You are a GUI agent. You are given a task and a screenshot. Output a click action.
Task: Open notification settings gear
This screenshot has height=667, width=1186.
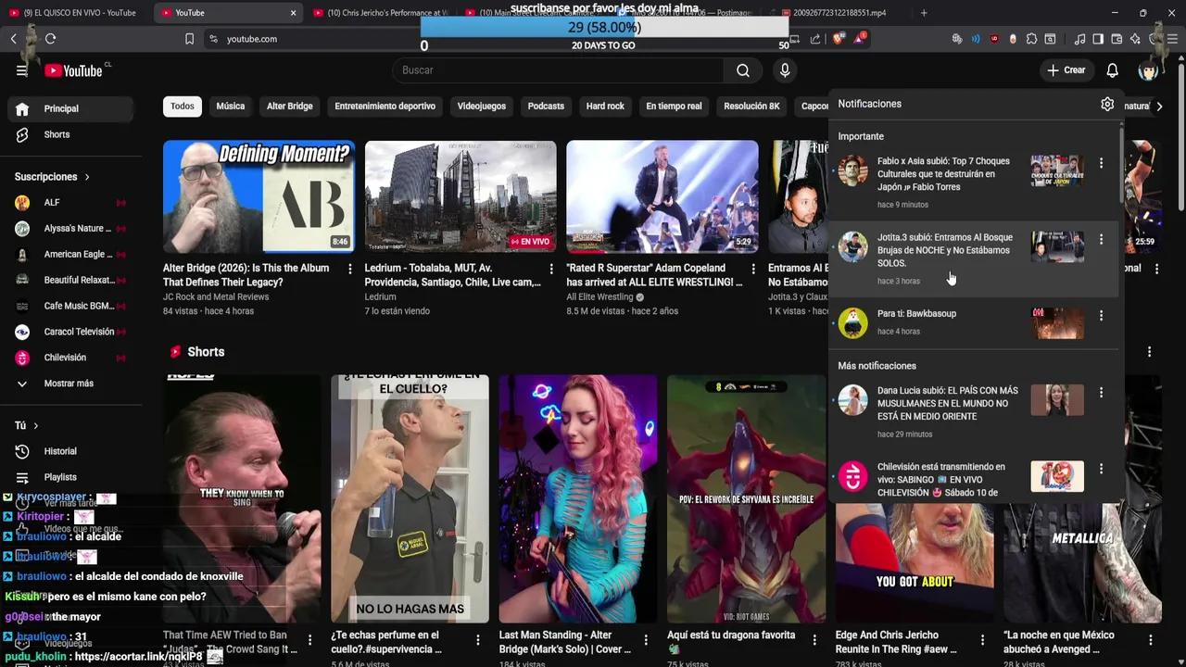tap(1107, 104)
